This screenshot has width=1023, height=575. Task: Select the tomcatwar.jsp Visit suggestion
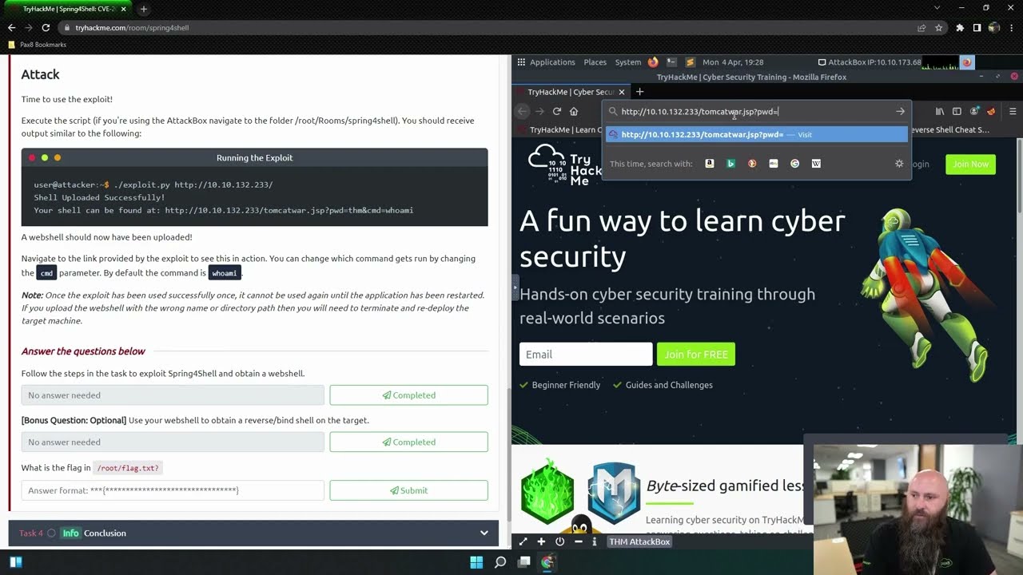(x=756, y=134)
